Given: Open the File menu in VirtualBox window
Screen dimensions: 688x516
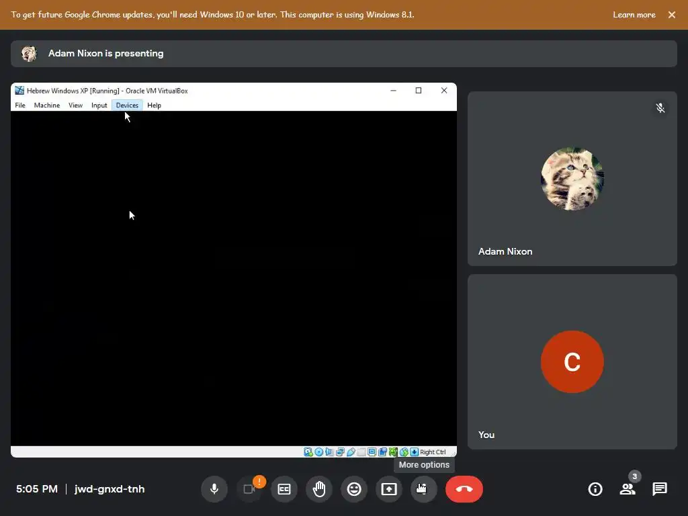Looking at the screenshot, I should [20, 105].
